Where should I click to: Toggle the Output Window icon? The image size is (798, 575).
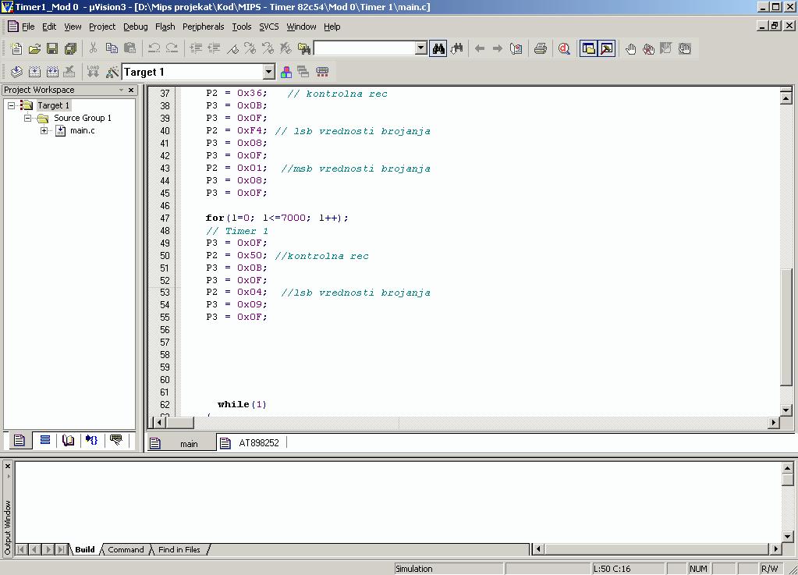tap(607, 48)
